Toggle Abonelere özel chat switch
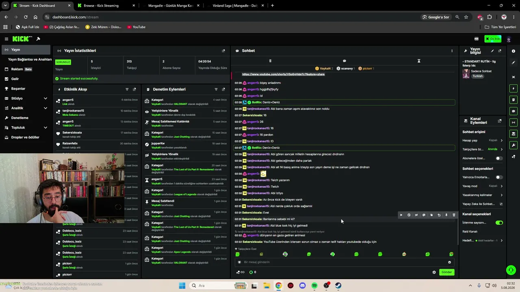 tap(499, 158)
